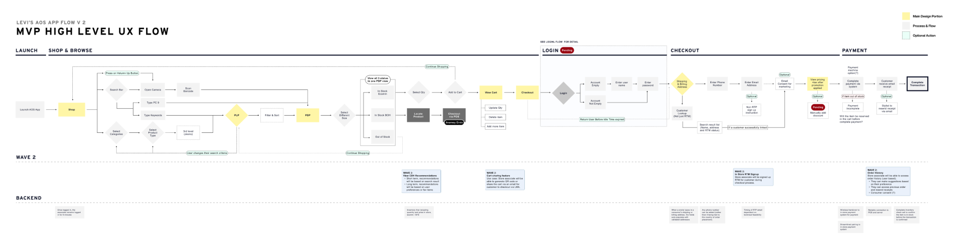The width and height of the screenshot is (978, 248).
Task: Click the Add to Cart diamond
Action: [x=455, y=93]
